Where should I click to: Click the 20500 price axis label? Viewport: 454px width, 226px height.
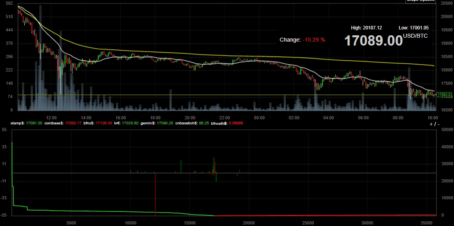(x=446, y=3)
